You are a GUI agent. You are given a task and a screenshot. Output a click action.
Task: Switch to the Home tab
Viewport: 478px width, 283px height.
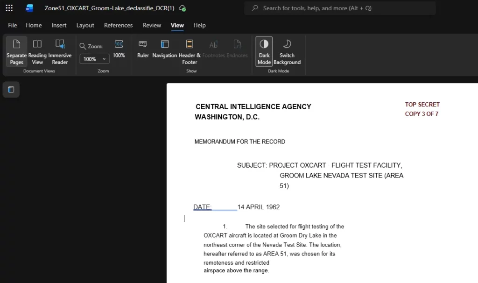click(34, 25)
